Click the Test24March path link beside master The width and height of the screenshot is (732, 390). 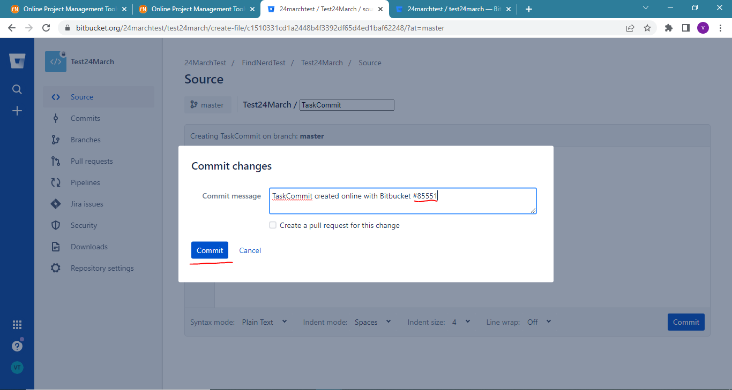(x=267, y=105)
